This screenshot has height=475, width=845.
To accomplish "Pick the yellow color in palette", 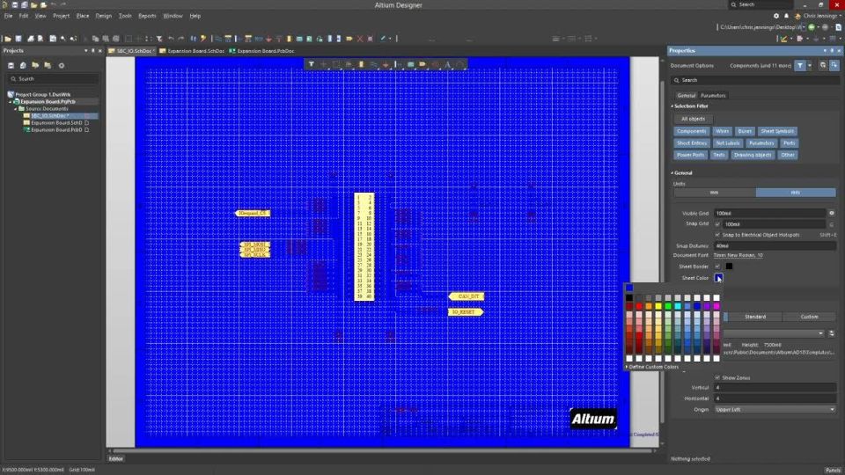I will pos(658,306).
